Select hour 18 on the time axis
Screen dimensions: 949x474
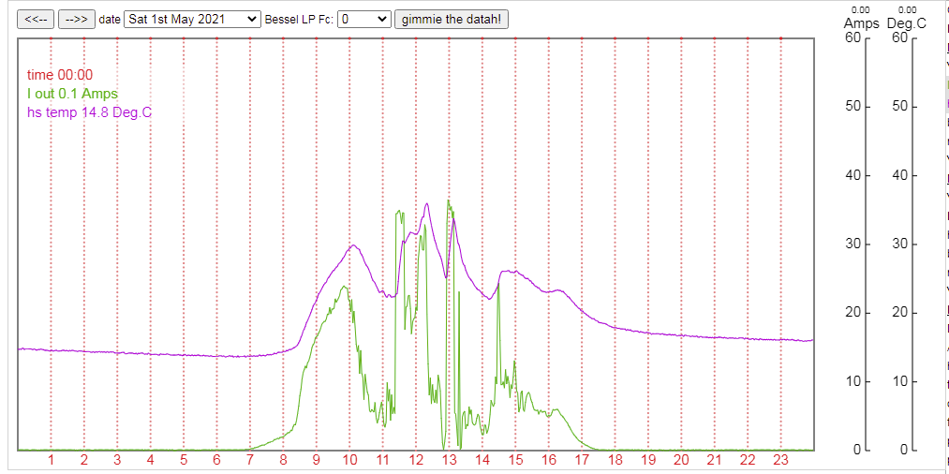615,460
